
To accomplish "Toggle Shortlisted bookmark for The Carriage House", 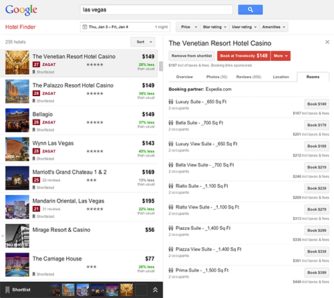I will [34, 274].
